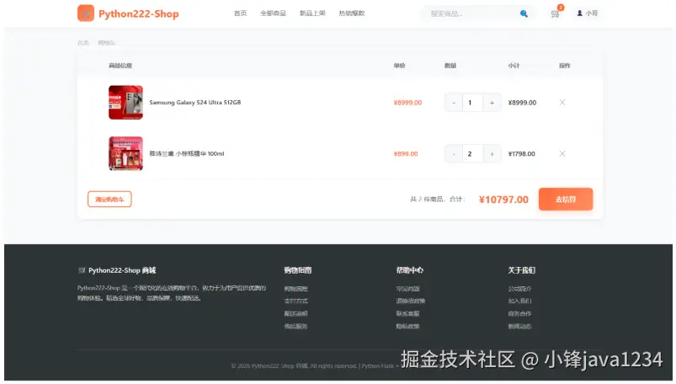Click footer link 新闻动态
The width and height of the screenshot is (676, 384).
click(x=519, y=326)
